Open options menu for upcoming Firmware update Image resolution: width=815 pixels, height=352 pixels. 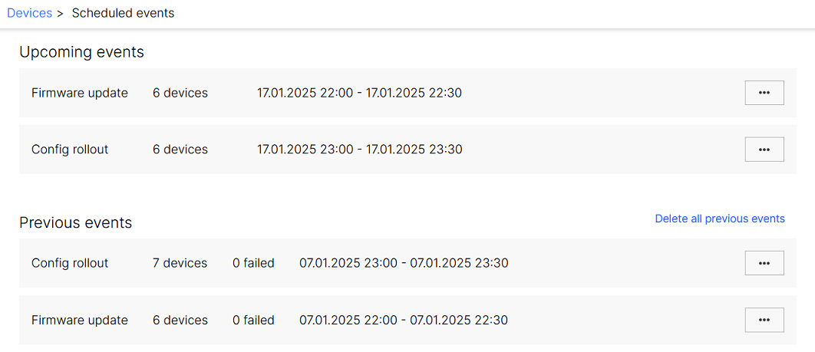(x=764, y=93)
